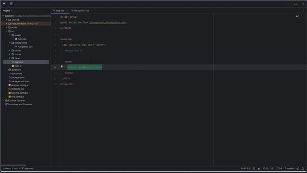Click the caret position 10:20 indicator

click(265, 169)
